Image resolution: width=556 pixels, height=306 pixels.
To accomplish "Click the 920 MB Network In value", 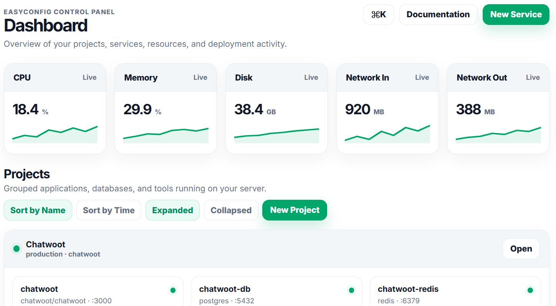I will pyautogui.click(x=364, y=110).
